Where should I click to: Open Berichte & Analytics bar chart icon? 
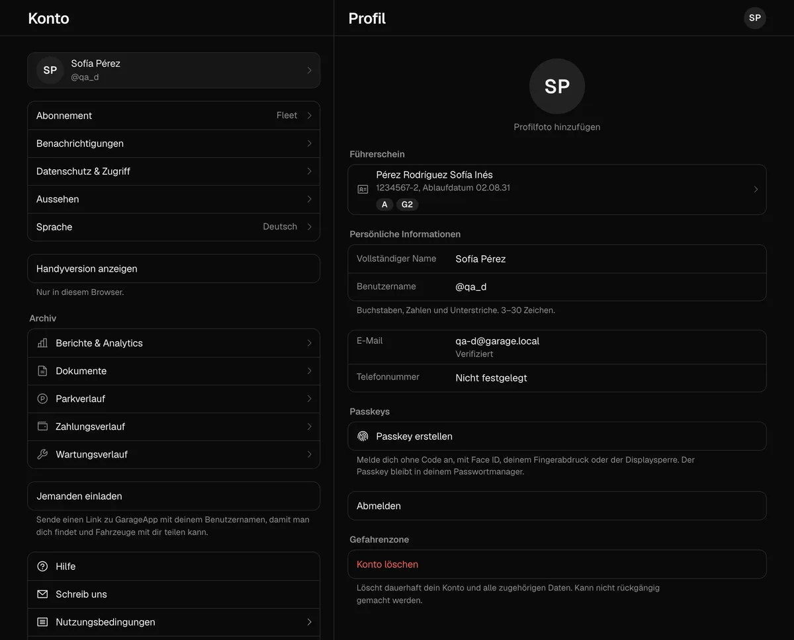(x=42, y=343)
